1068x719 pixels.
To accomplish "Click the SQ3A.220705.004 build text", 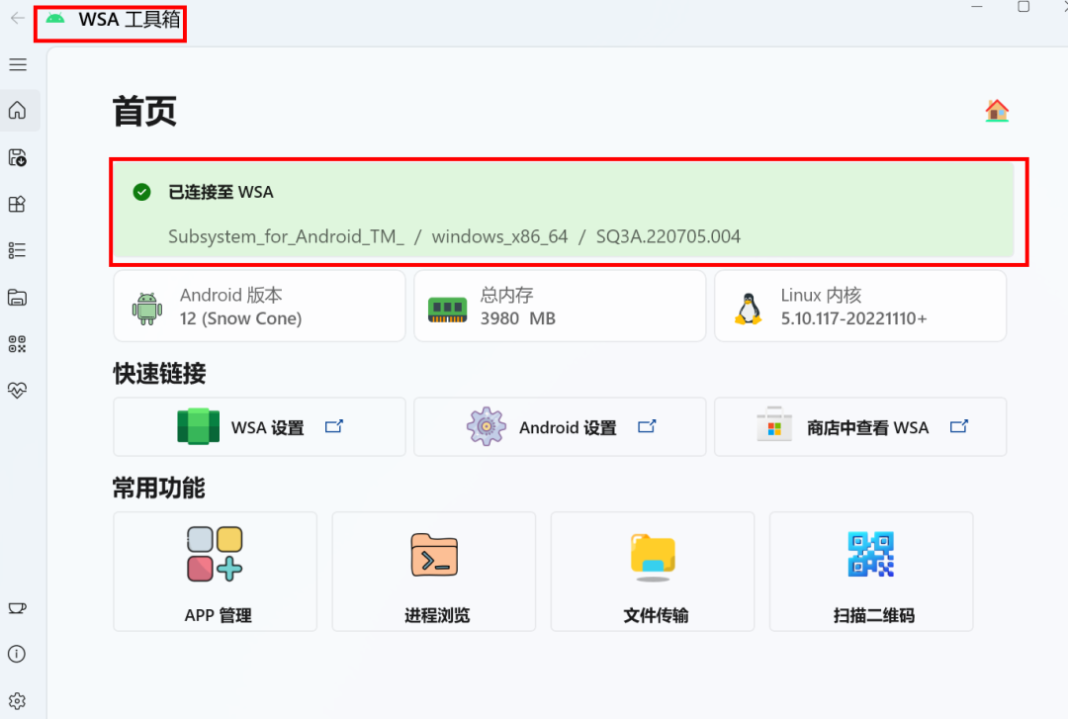I will 668,236.
